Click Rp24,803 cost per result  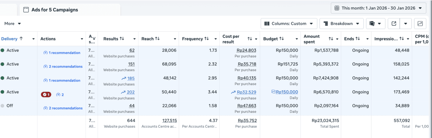(x=246, y=50)
